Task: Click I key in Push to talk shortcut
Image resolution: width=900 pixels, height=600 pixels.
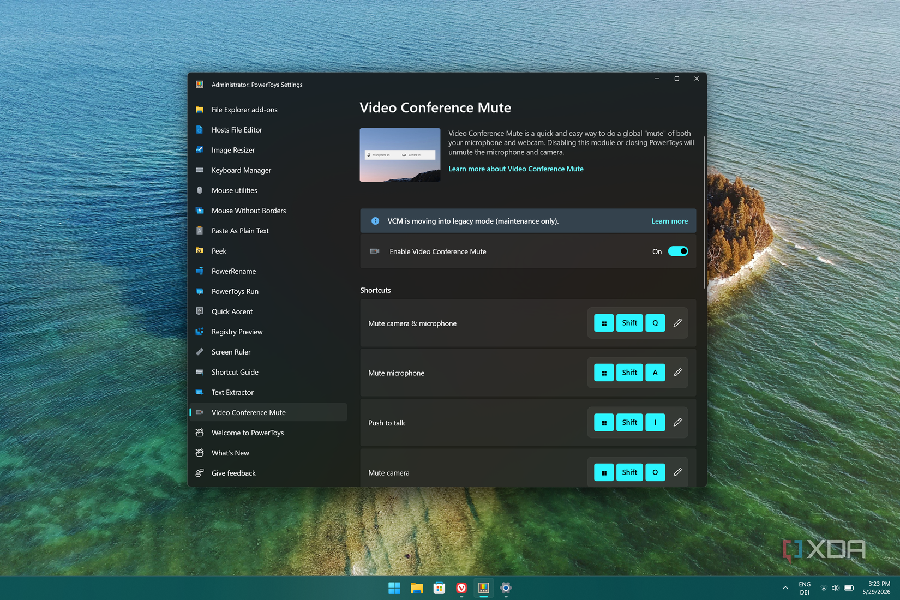Action: tap(655, 422)
